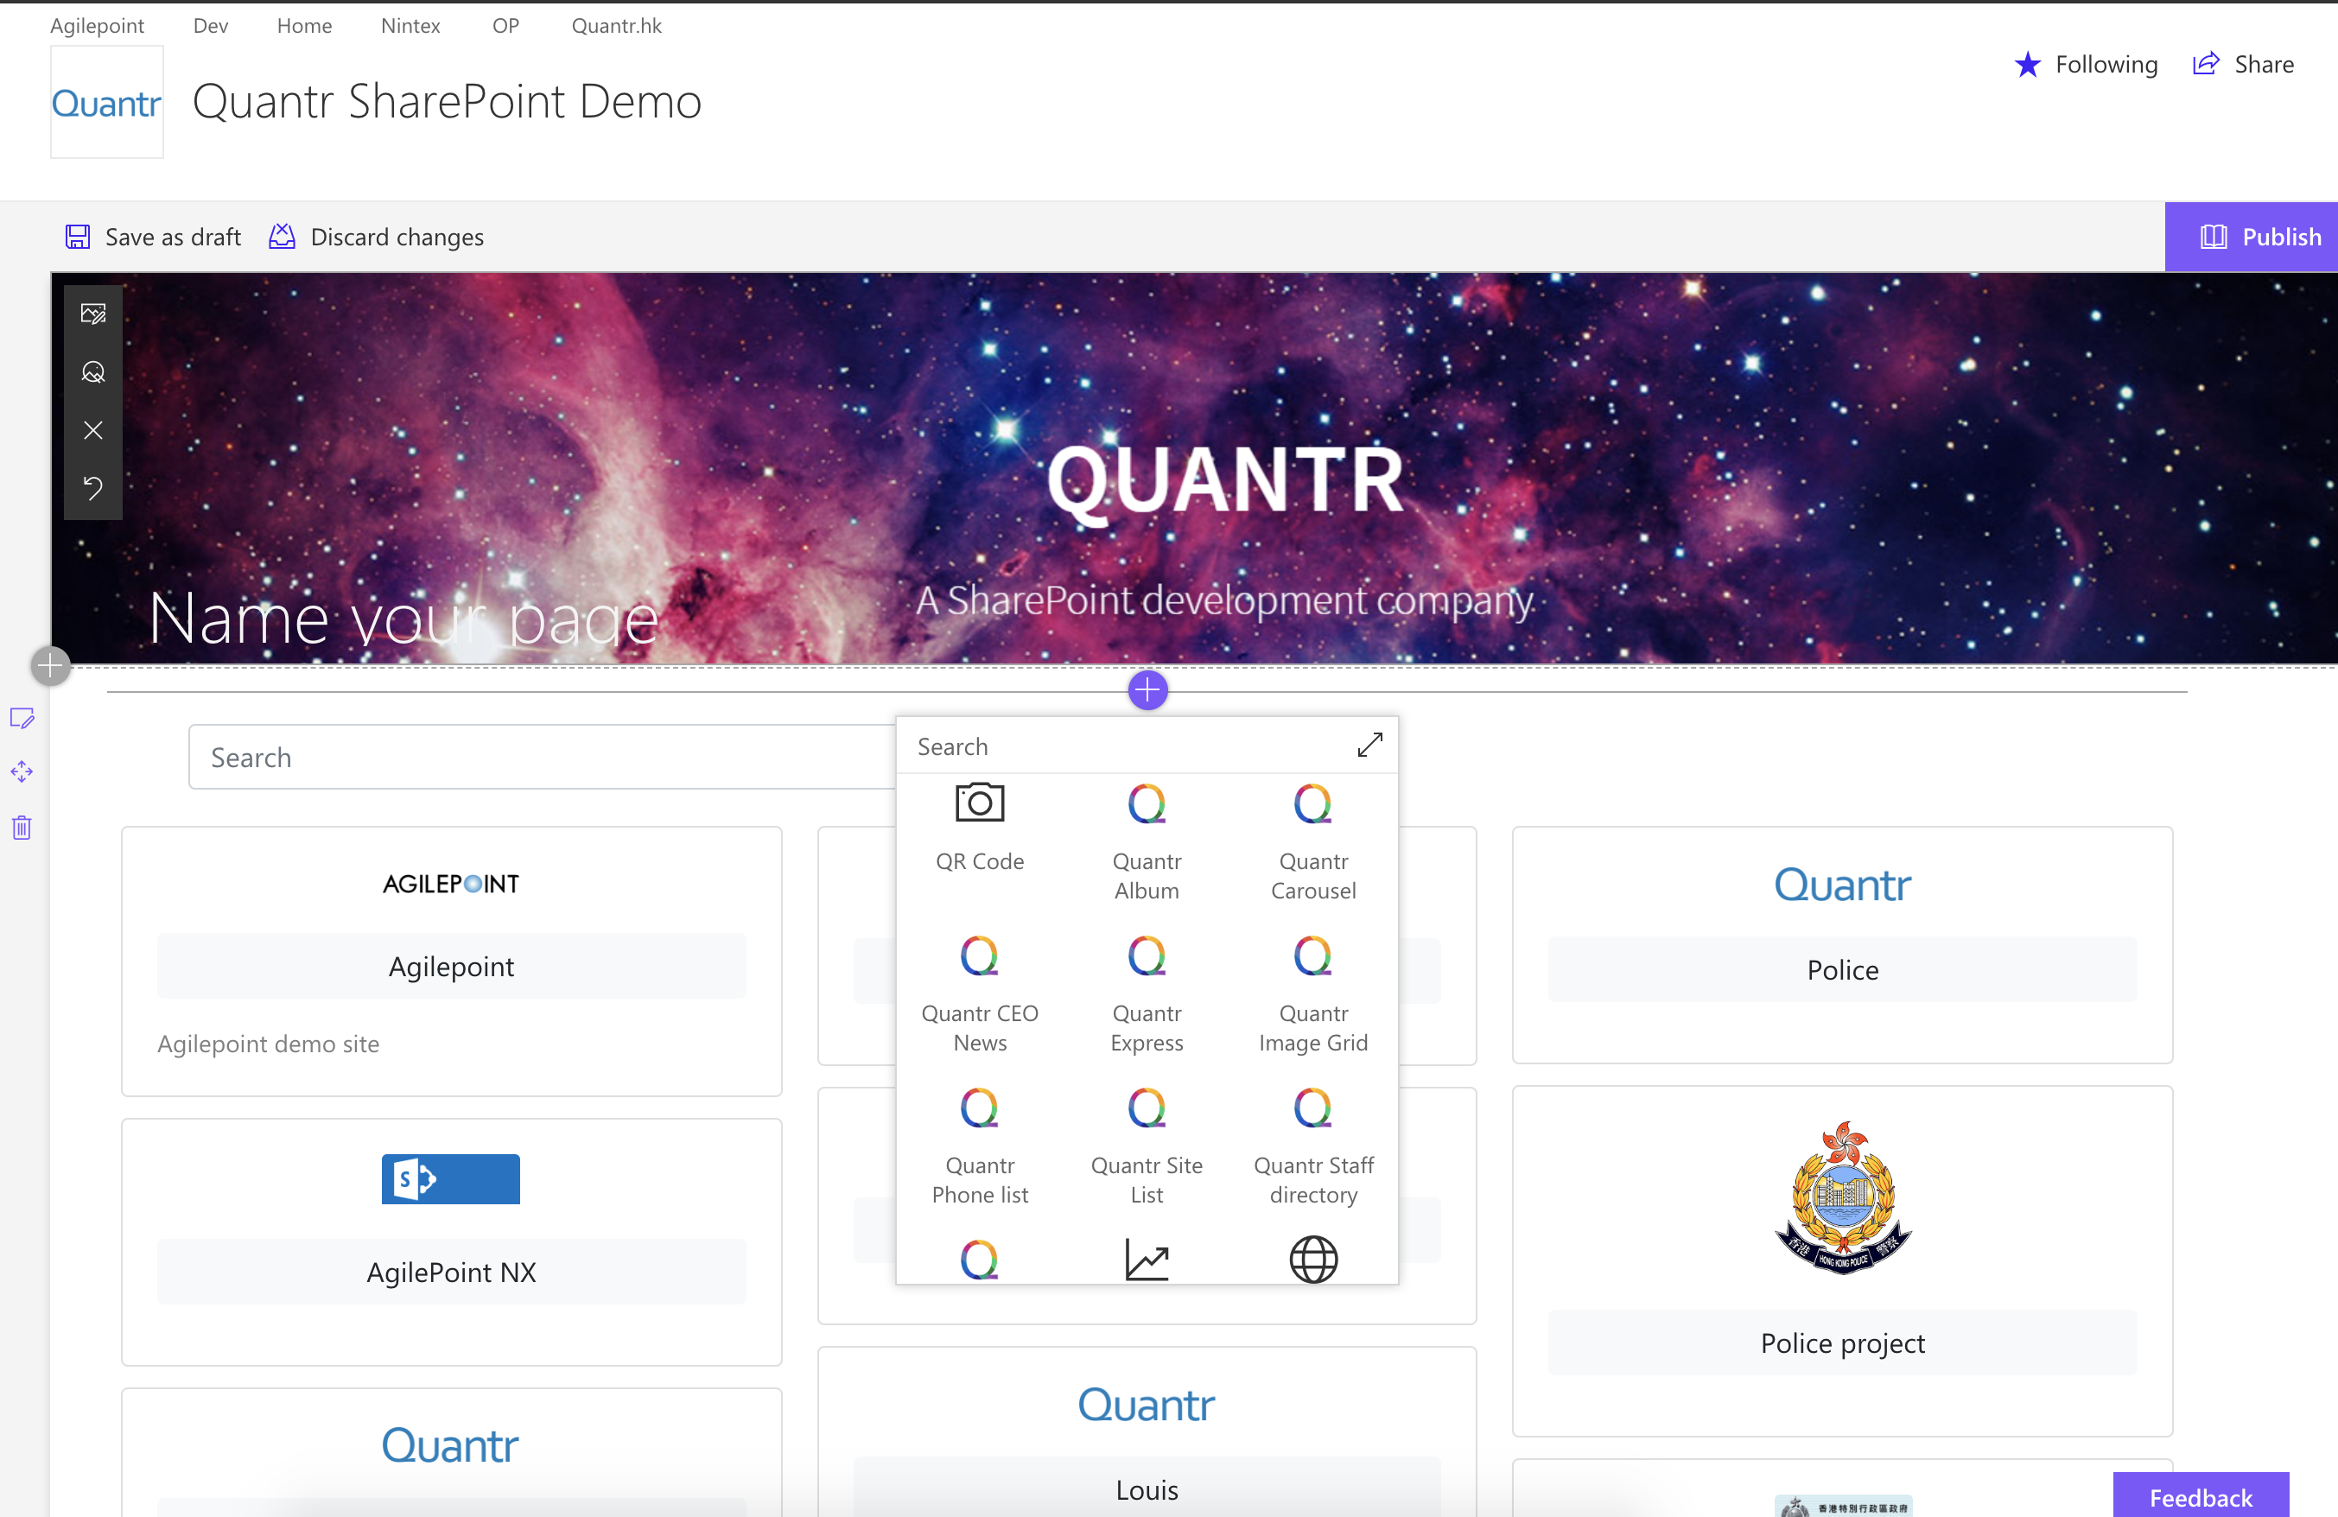Open Quantr.hk in top navigation

[617, 26]
